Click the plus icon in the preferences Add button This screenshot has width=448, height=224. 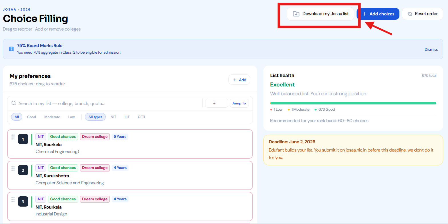coord(235,80)
